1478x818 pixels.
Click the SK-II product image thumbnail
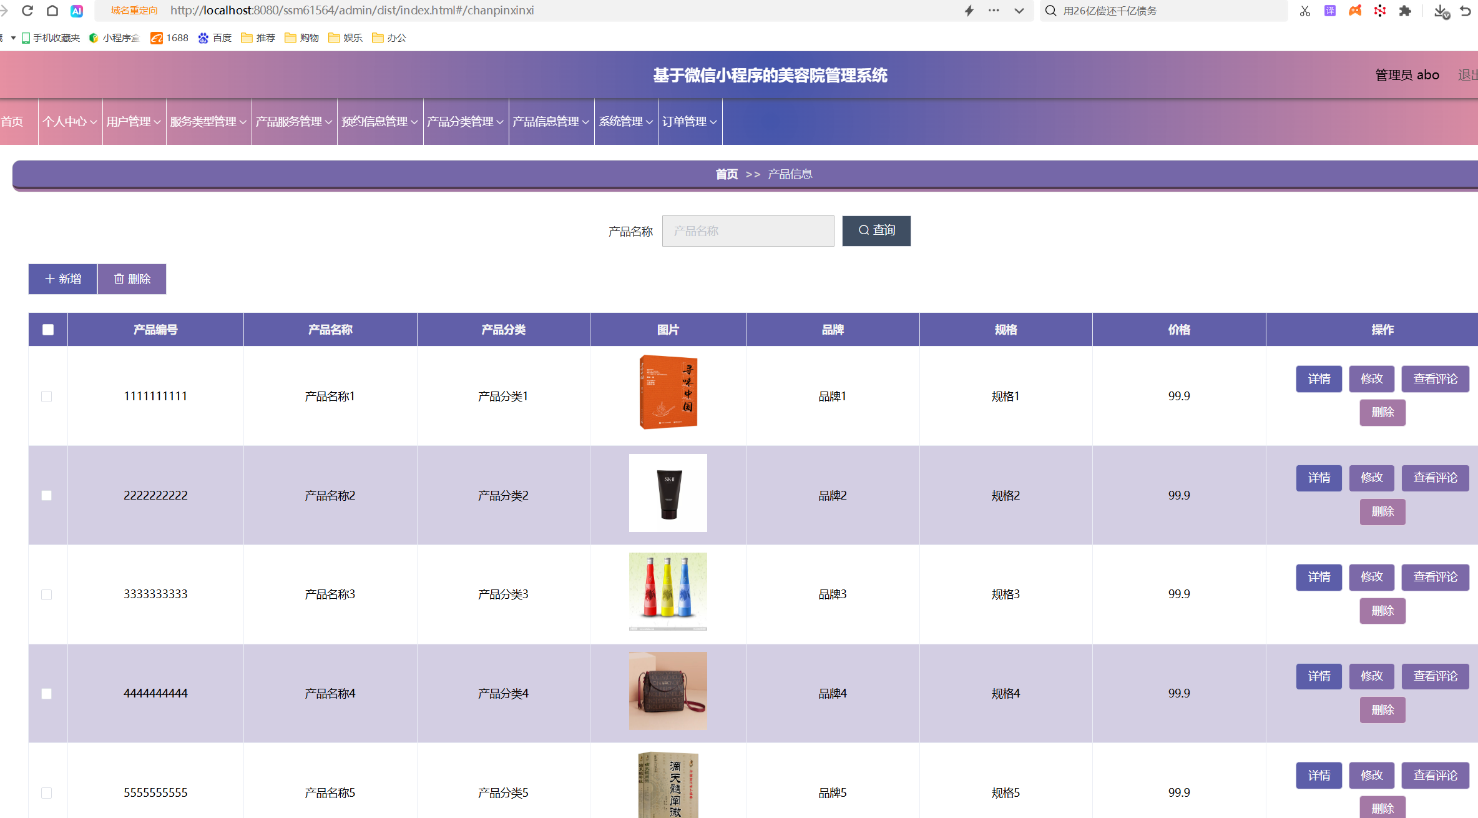668,493
